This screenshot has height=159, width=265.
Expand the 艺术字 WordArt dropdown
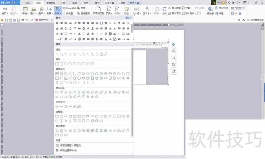click(147, 11)
